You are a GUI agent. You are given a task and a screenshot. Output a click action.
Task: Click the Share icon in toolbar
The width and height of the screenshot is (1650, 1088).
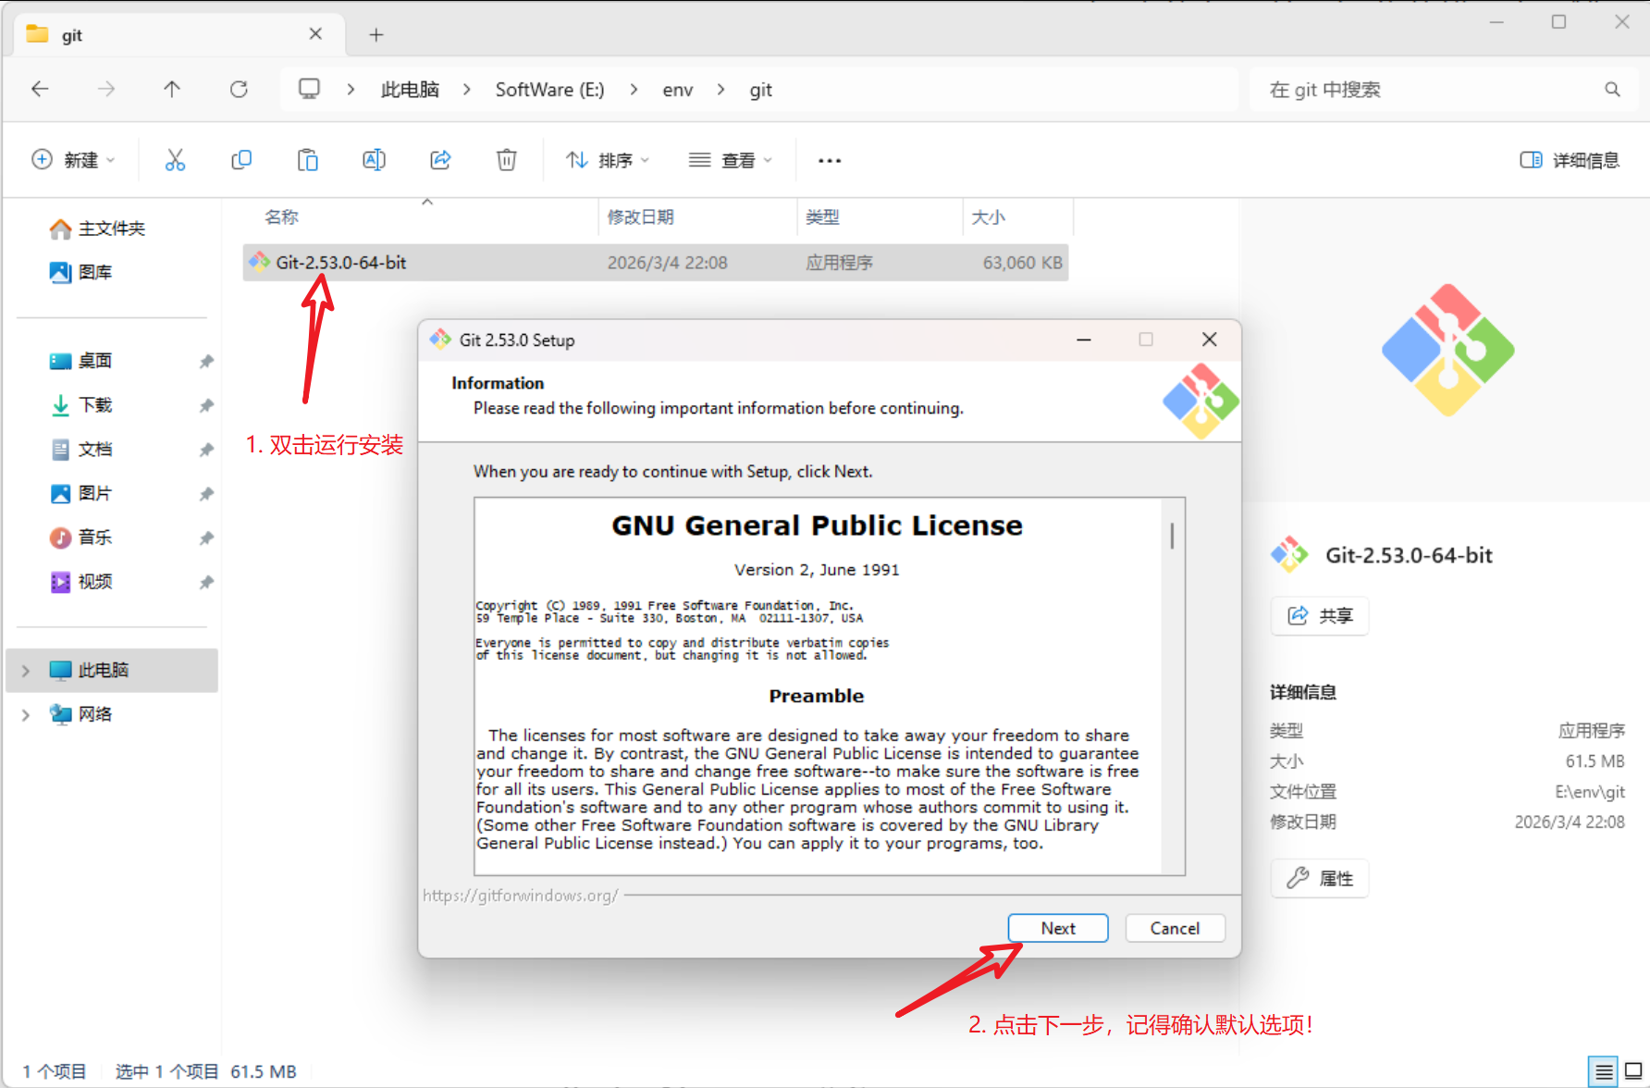(x=440, y=160)
